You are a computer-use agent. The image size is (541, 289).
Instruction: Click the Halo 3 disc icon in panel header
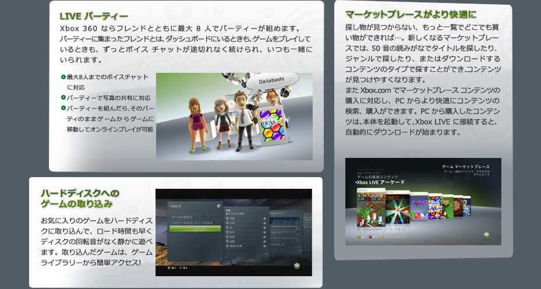point(218,206)
